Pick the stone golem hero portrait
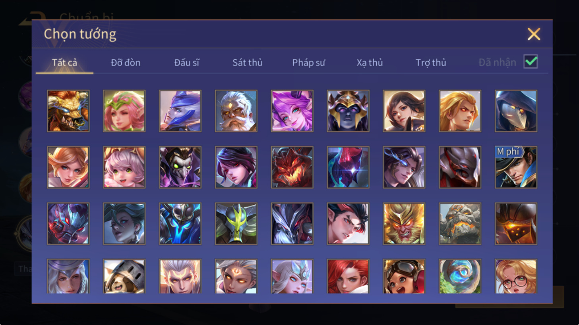 tap(460, 223)
